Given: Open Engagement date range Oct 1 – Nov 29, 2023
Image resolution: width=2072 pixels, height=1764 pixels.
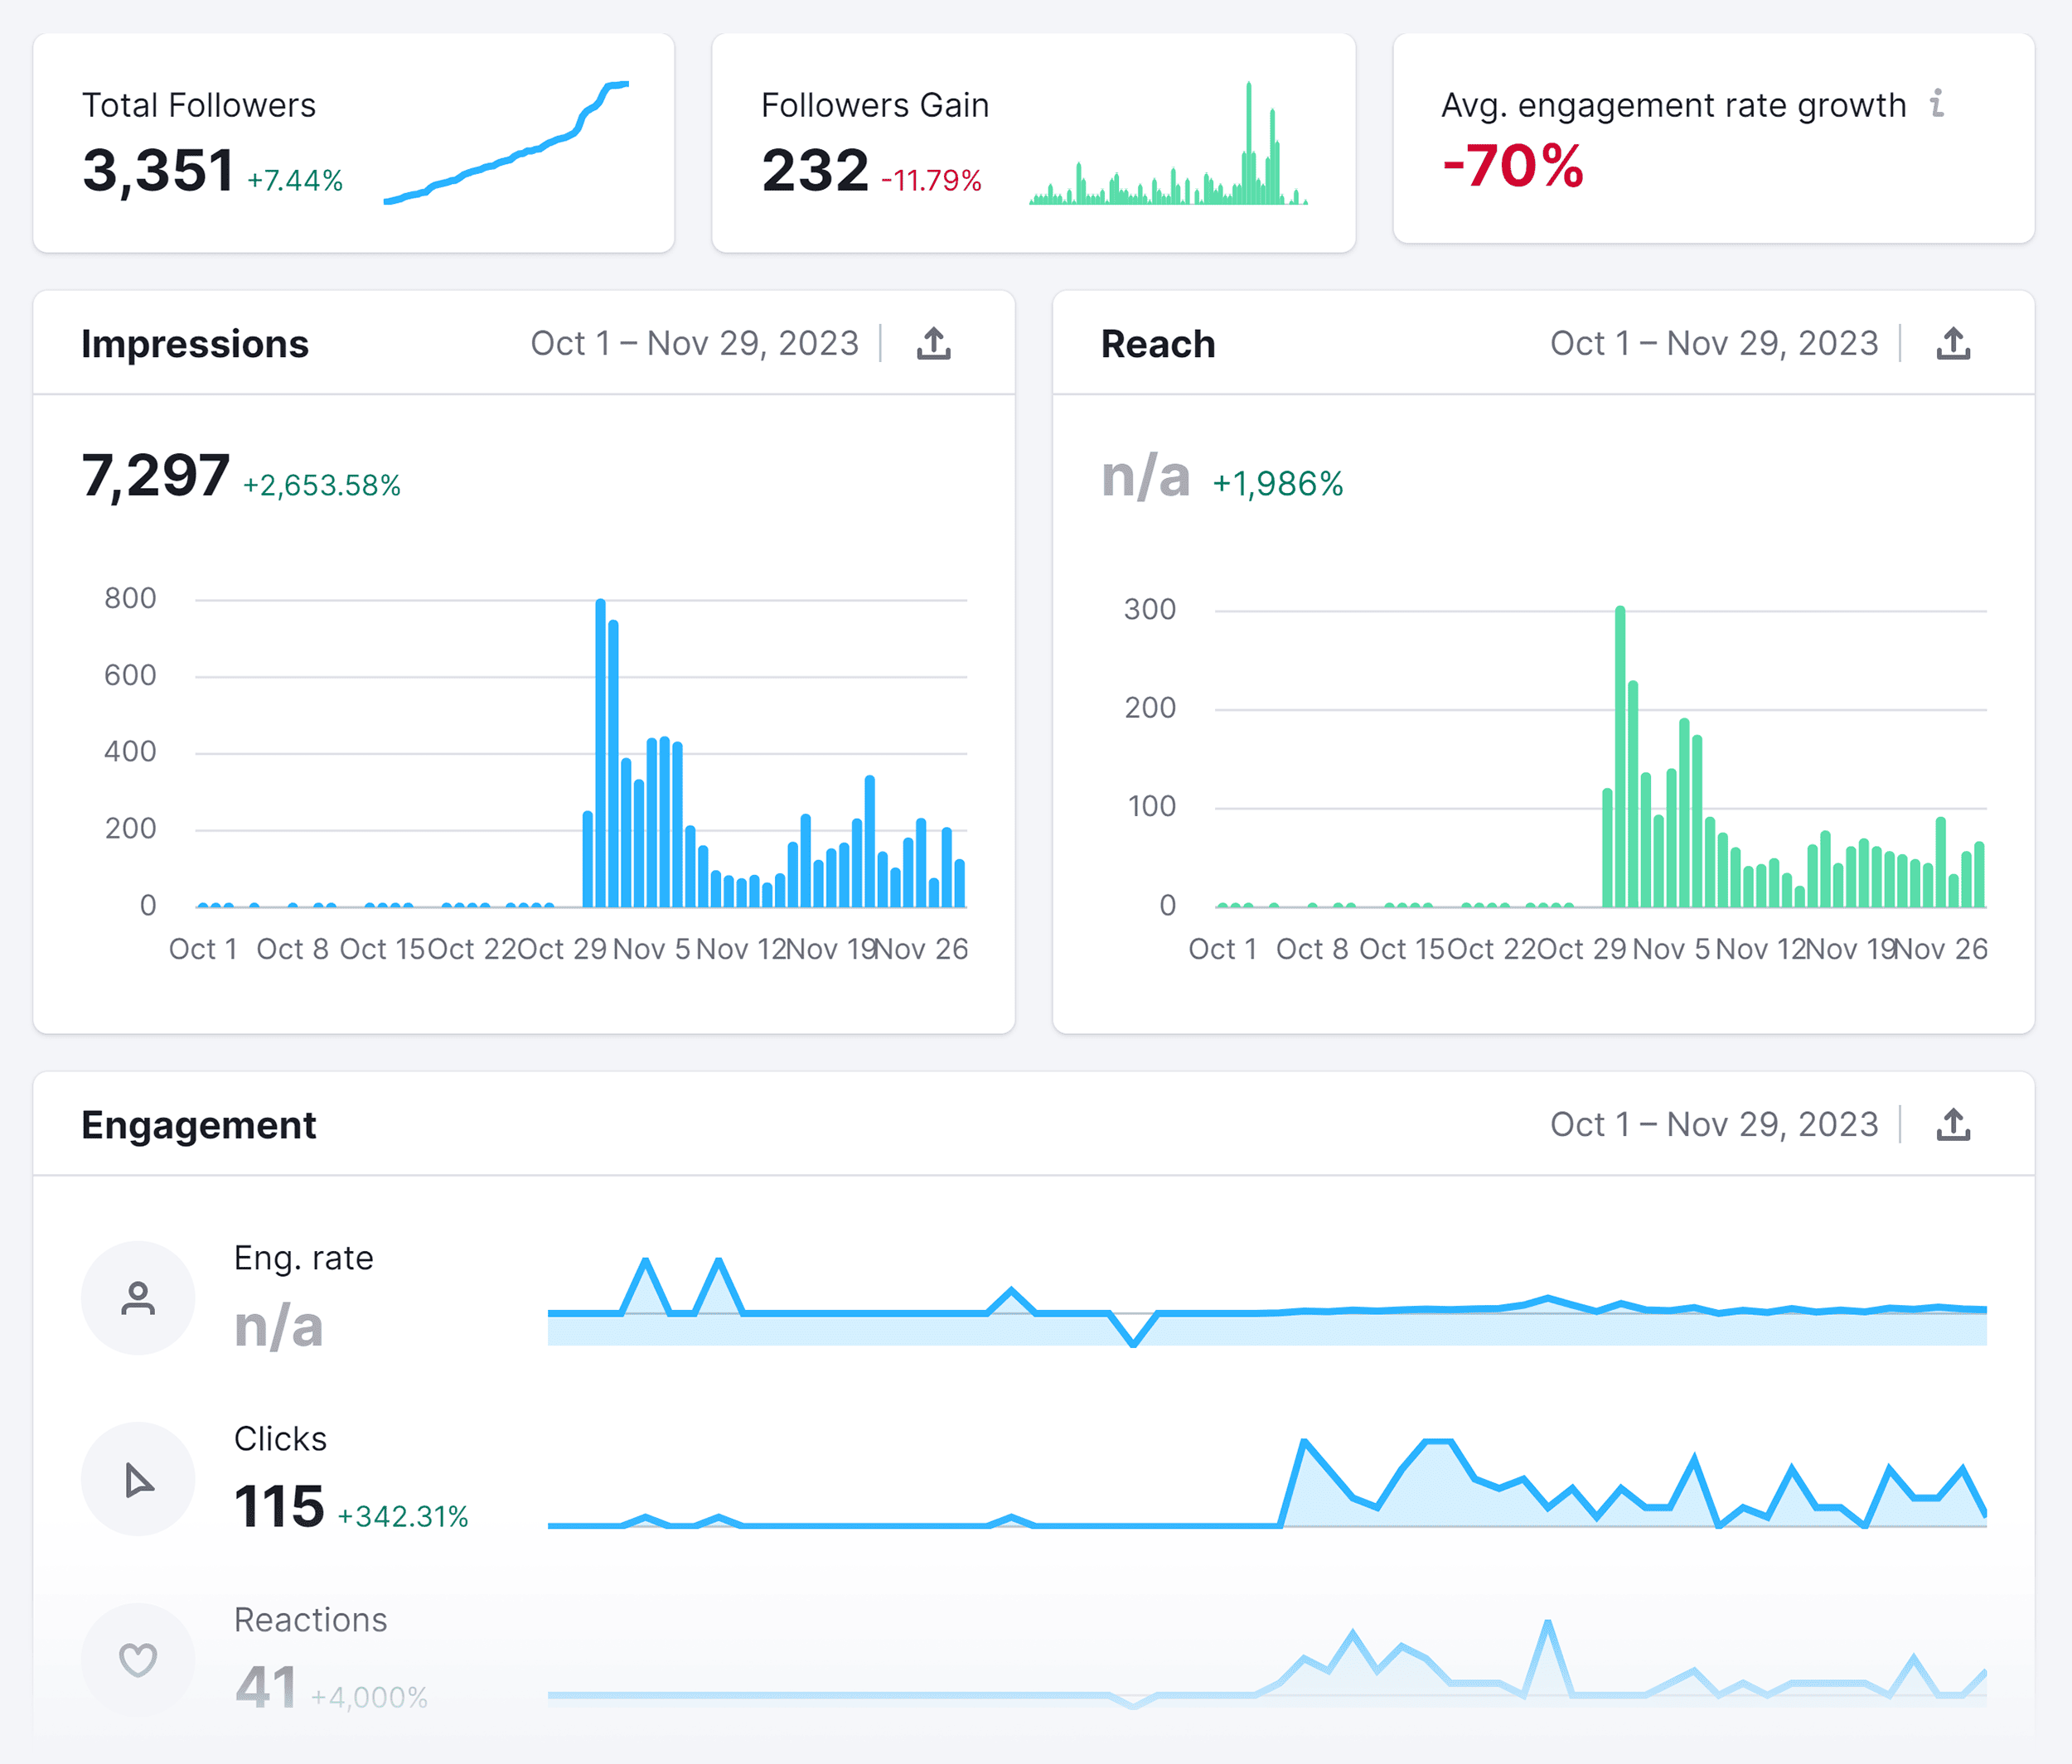Looking at the screenshot, I should 1714,1124.
